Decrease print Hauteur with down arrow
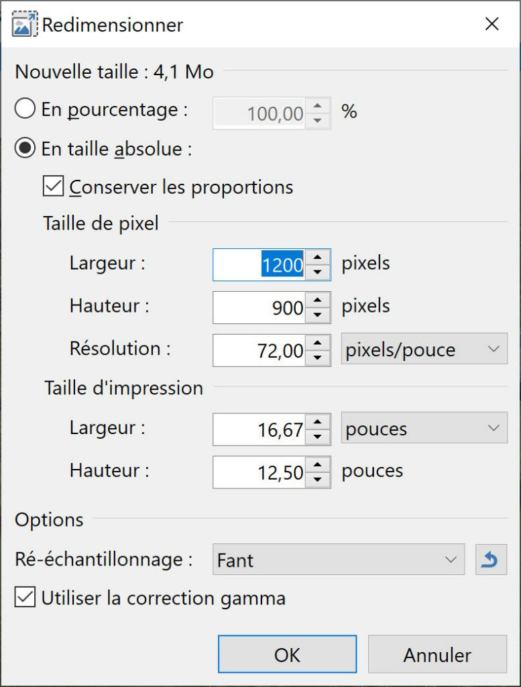 [318, 479]
